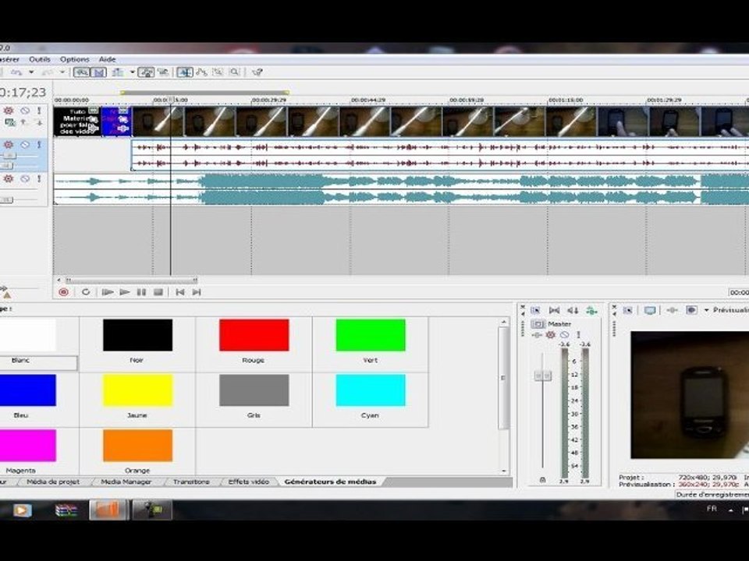This screenshot has height=561, width=749.
Task: Open automation settings on the highlighted audio track
Action: click(9, 144)
